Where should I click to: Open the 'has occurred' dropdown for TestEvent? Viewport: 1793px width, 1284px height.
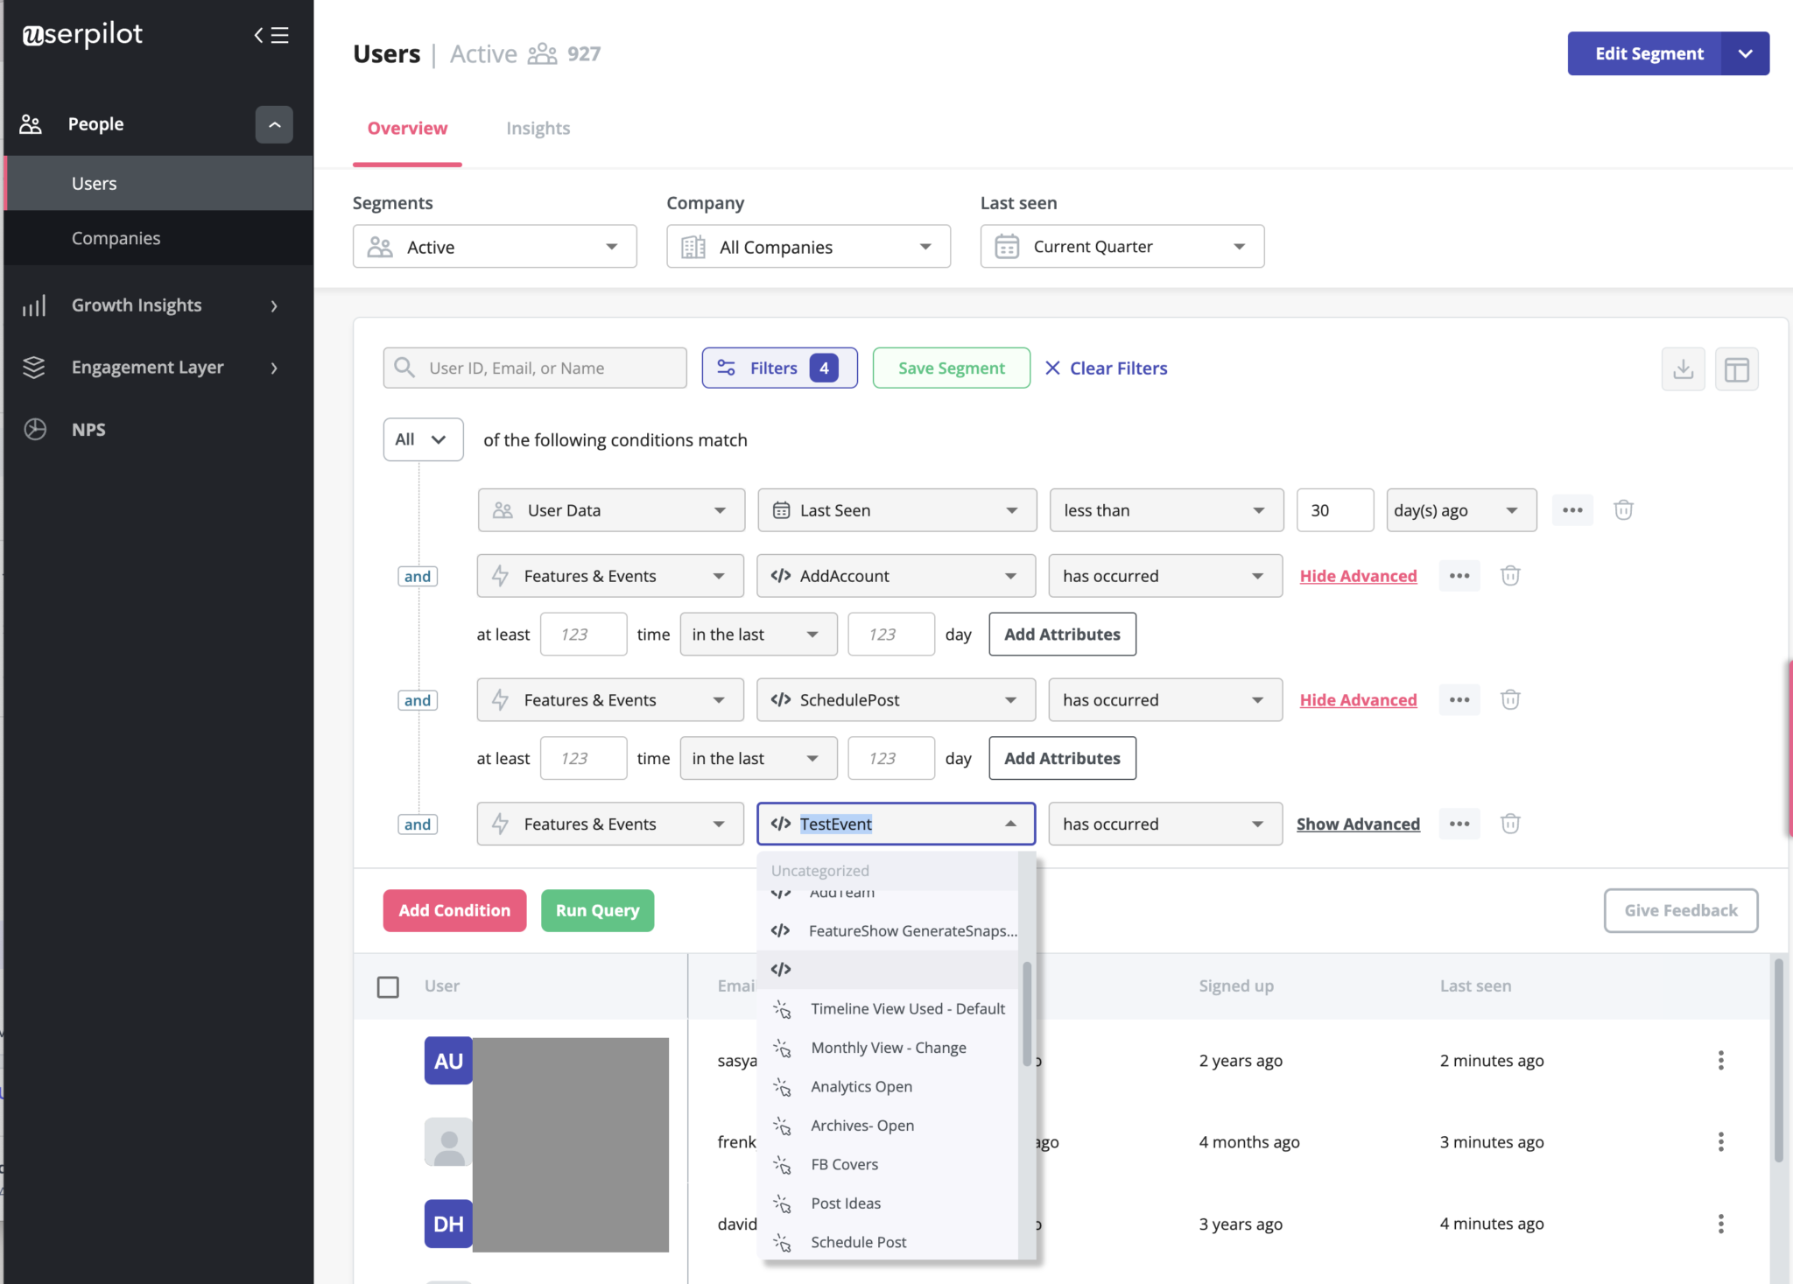click(1164, 823)
